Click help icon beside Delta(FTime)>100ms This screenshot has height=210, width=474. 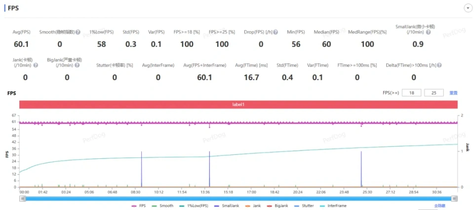[439, 65]
